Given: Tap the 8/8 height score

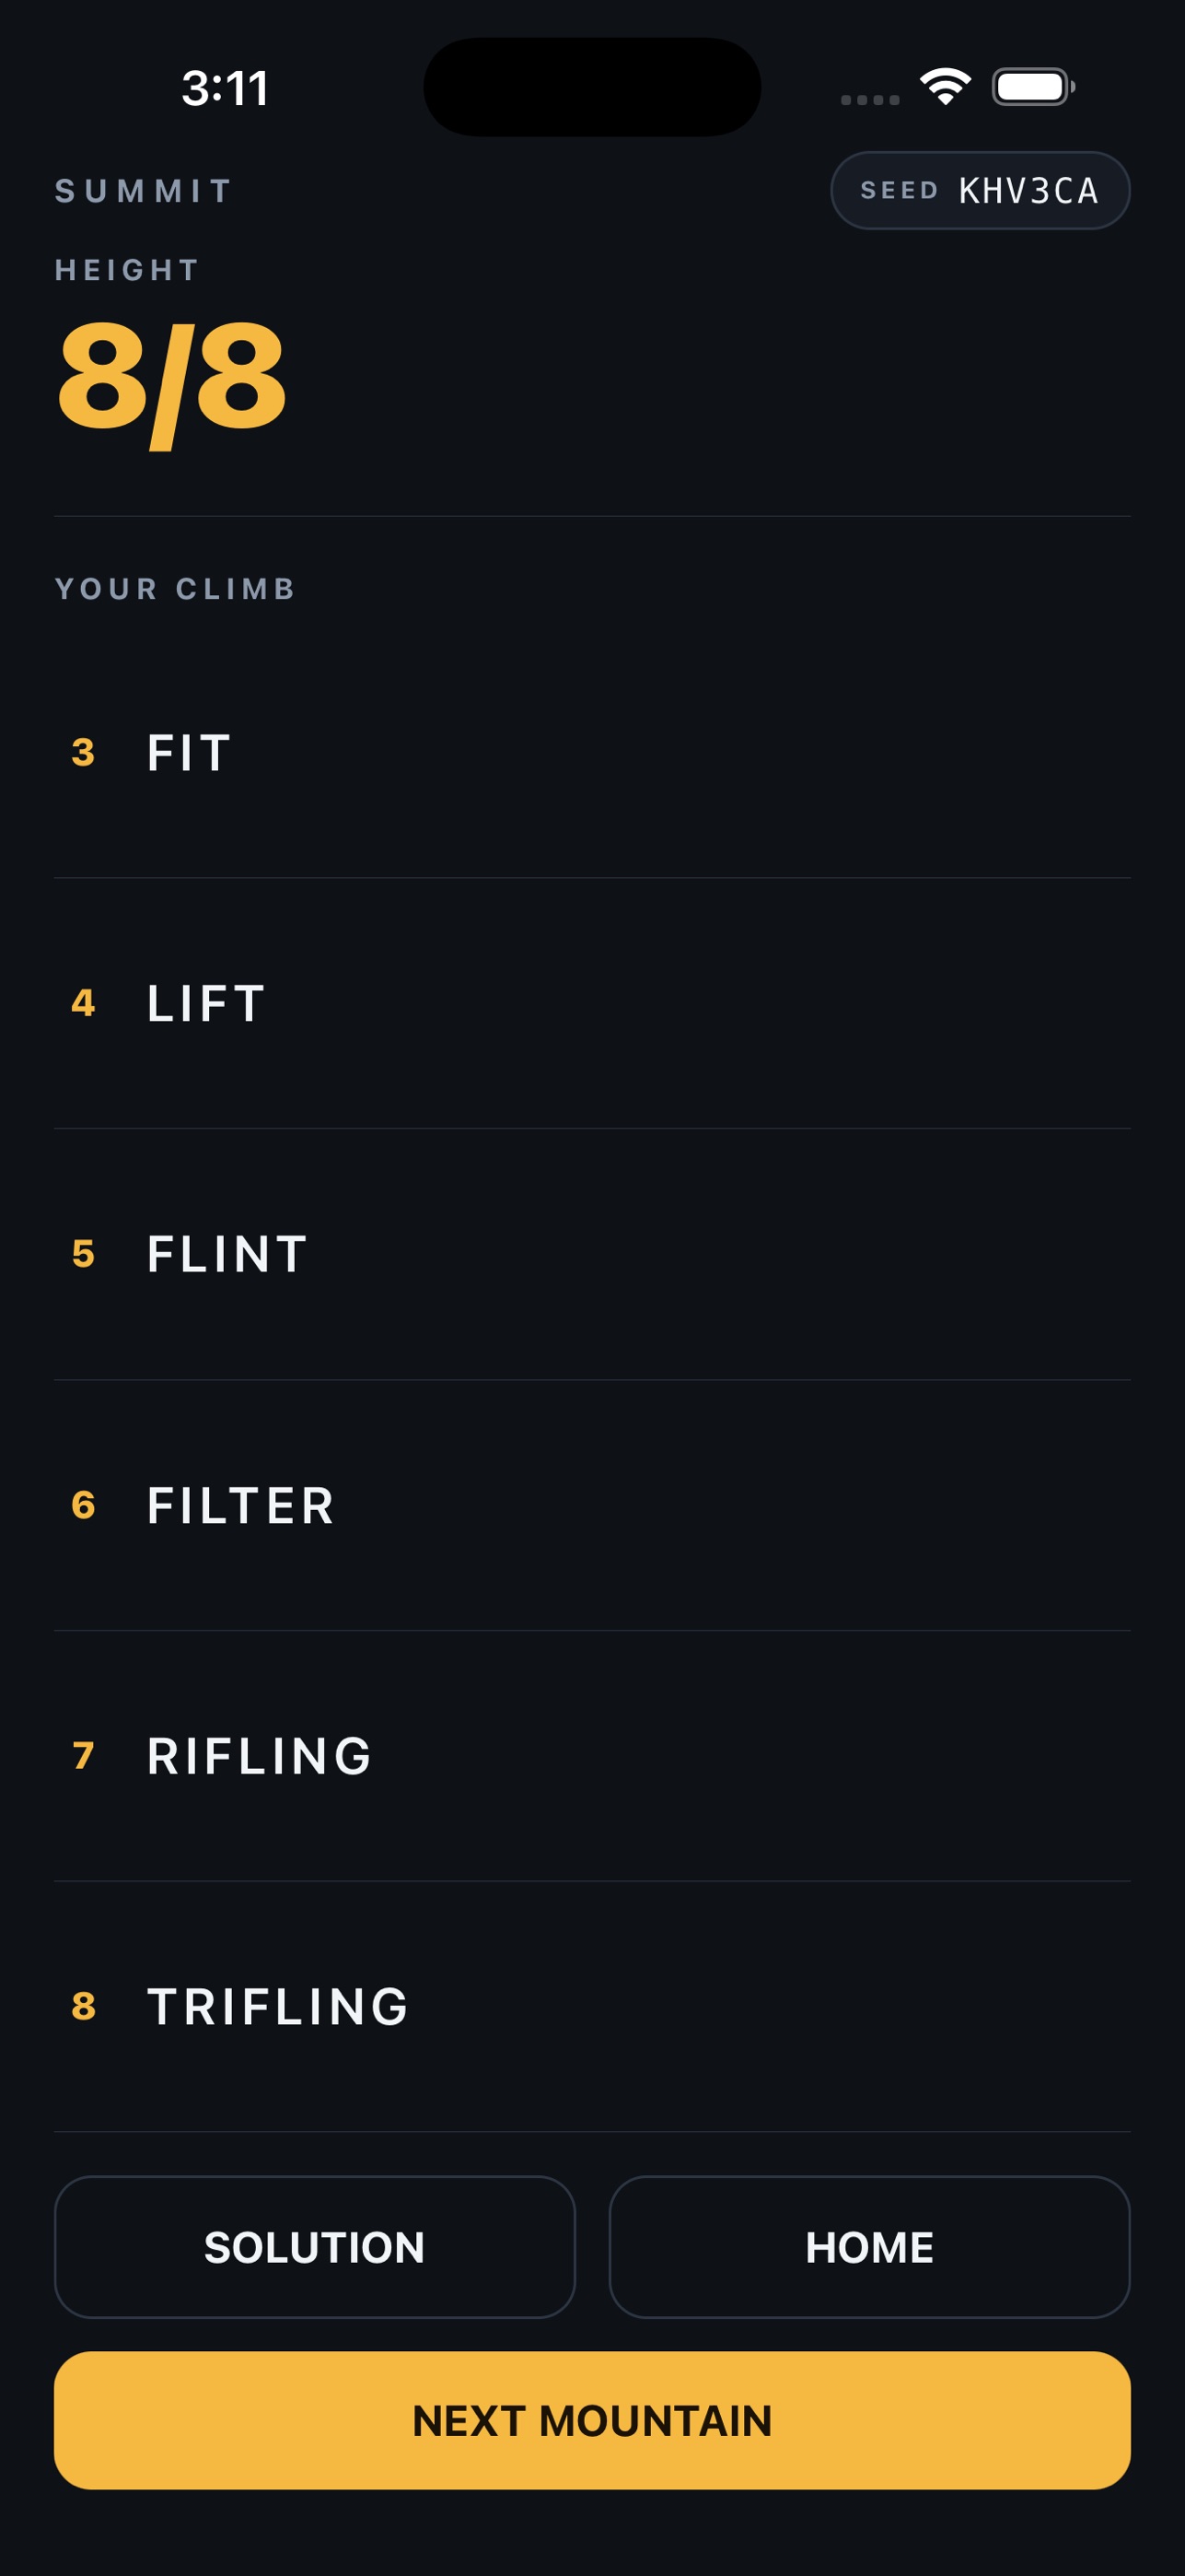Looking at the screenshot, I should [172, 381].
